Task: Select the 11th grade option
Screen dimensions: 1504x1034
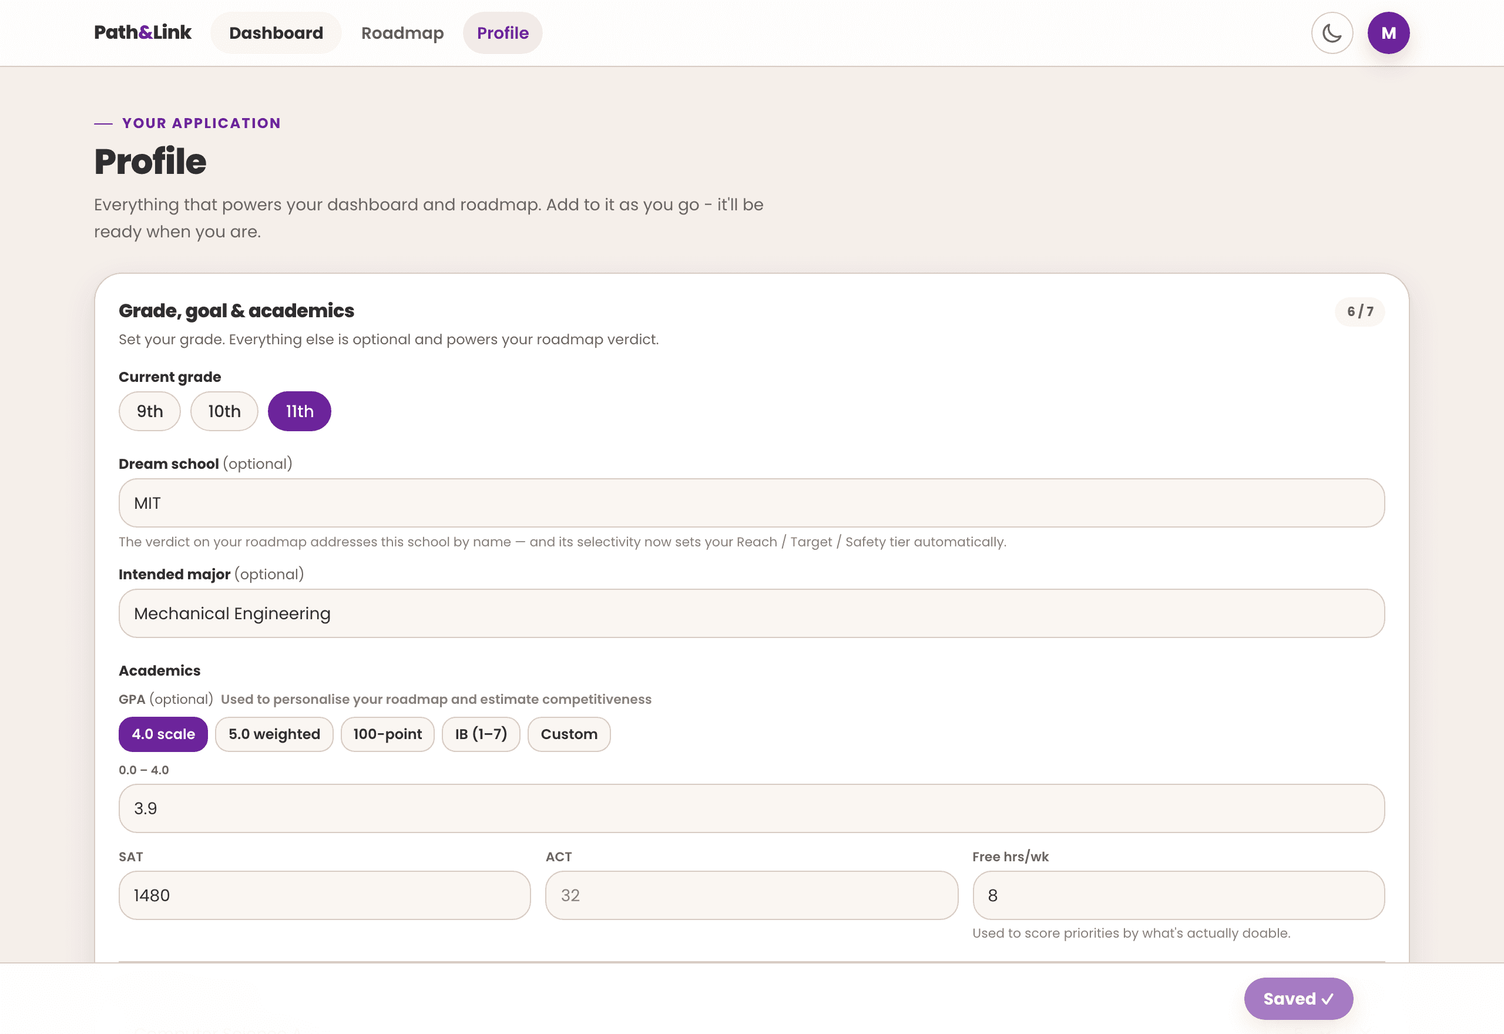Action: [x=299, y=411]
